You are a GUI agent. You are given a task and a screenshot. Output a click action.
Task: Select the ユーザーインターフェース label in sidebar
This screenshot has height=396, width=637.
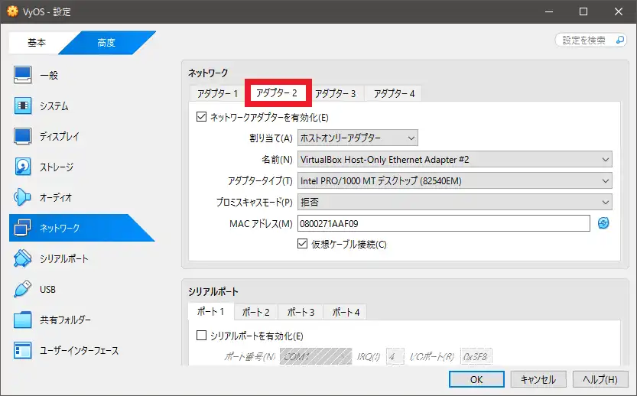80,350
